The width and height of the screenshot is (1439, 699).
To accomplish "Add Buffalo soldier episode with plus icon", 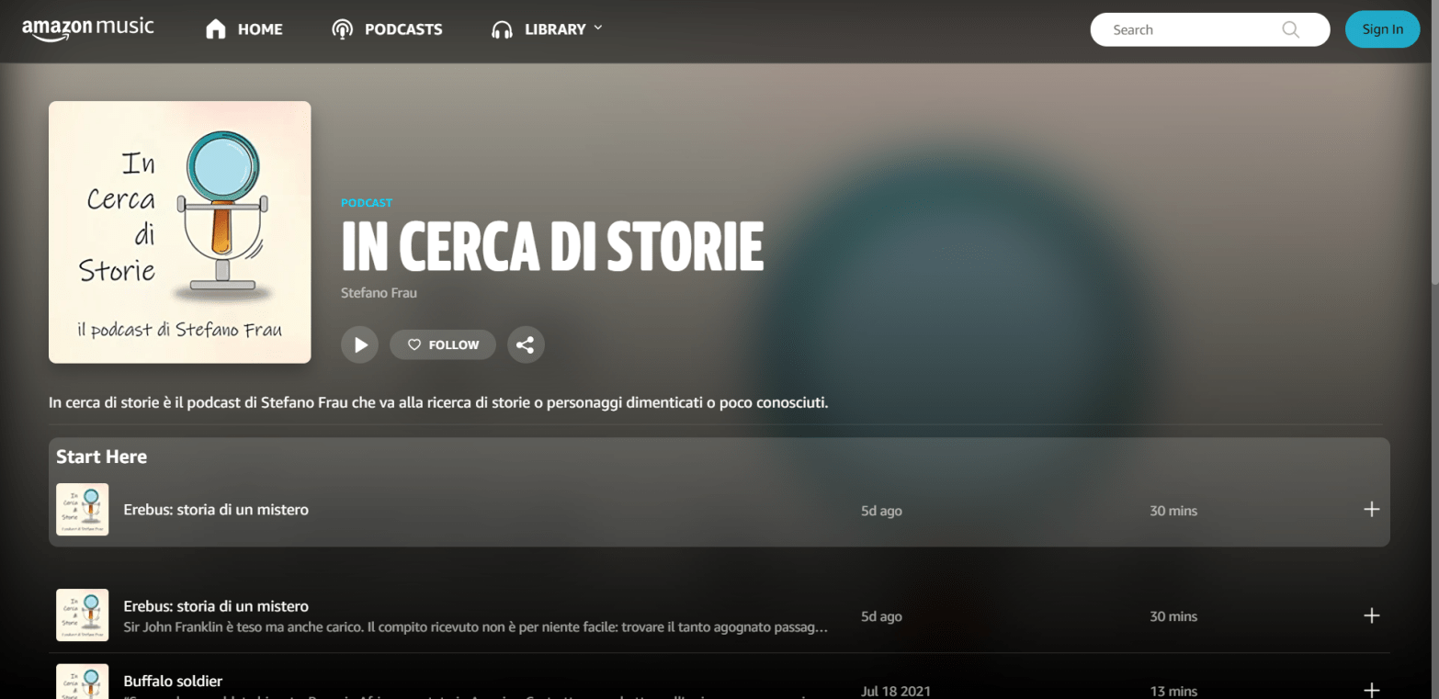I will (x=1371, y=690).
